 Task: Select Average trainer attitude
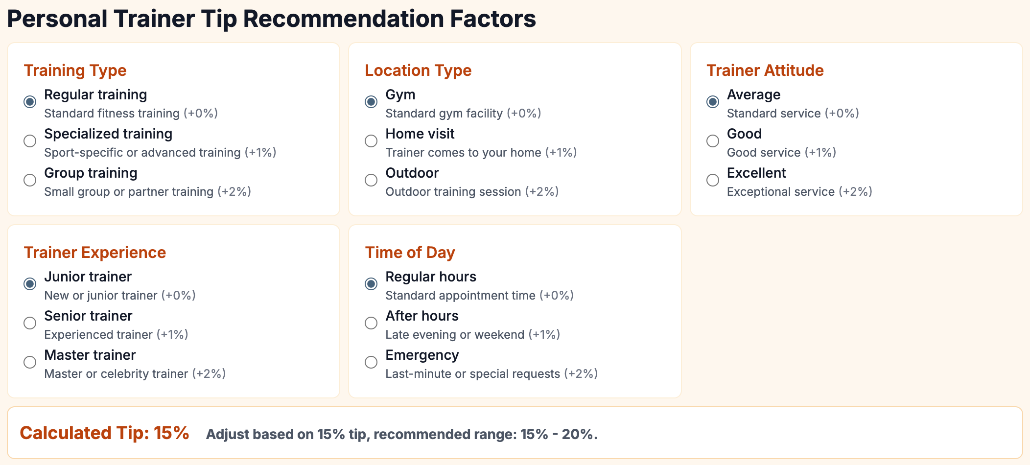point(713,102)
